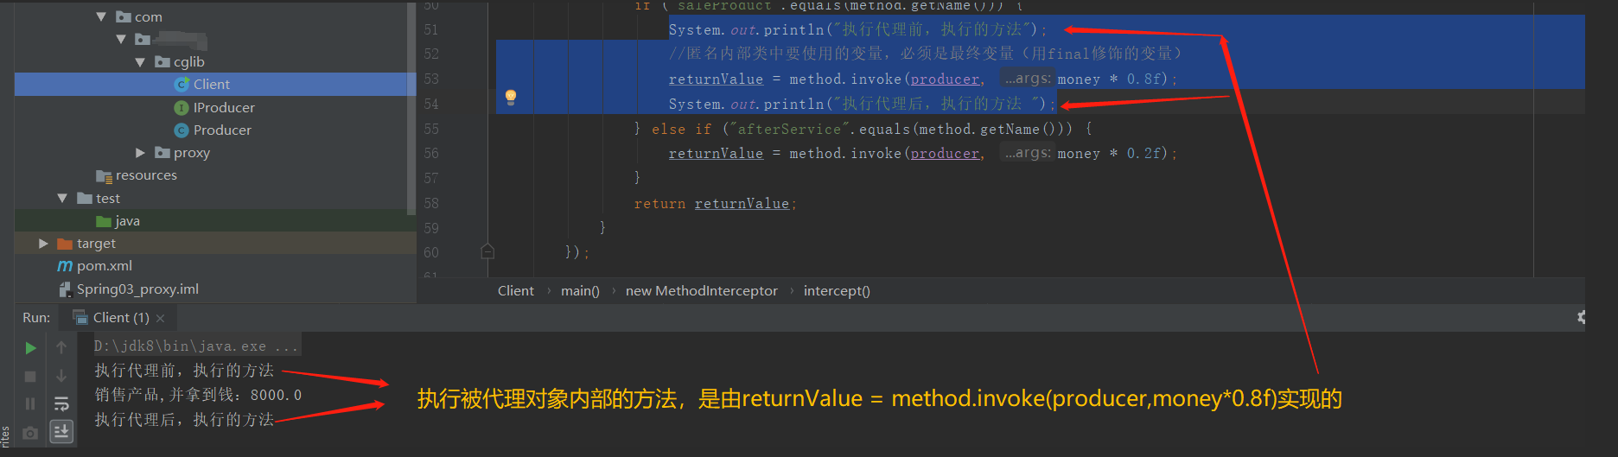Click intercept() breadcrumb
The image size is (1618, 457).
pyautogui.click(x=837, y=291)
